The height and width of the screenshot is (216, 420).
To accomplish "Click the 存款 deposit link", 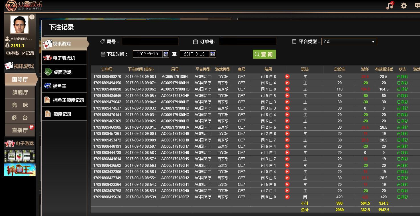I will [13, 53].
